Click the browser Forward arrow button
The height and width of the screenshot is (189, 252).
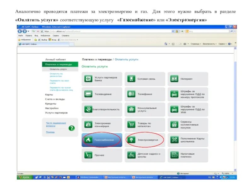[25, 31]
